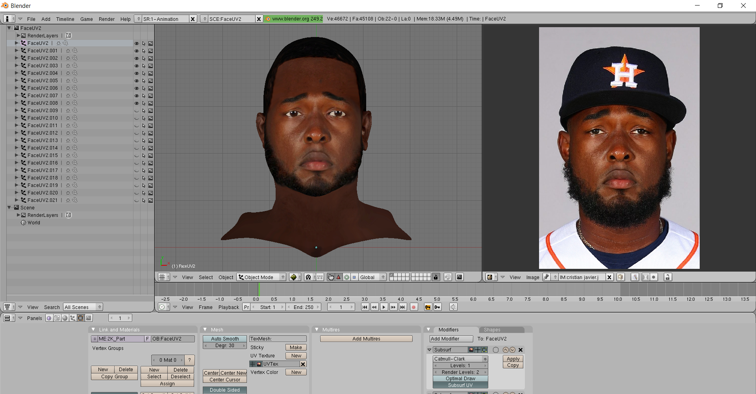The image size is (756, 394).
Task: Click the Shading sphere icon in Panels
Action: 65,318
